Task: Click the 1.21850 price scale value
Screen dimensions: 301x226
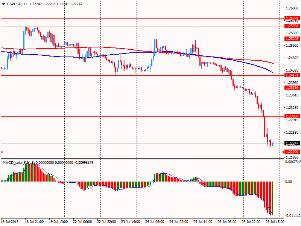Action: click(x=292, y=157)
